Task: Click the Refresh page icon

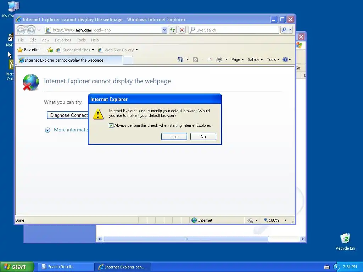Action: point(173,30)
